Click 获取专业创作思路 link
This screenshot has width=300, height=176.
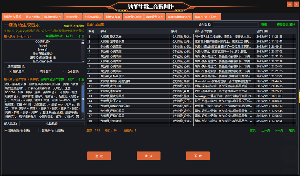(x=53, y=79)
